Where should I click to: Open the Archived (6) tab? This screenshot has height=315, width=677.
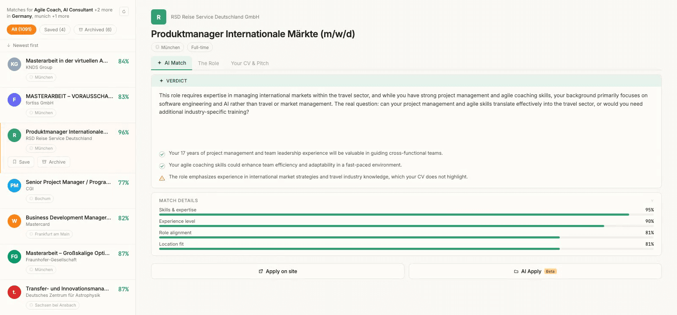click(95, 30)
